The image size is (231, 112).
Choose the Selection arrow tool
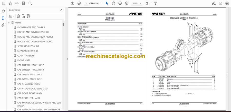(x=107, y=3)
